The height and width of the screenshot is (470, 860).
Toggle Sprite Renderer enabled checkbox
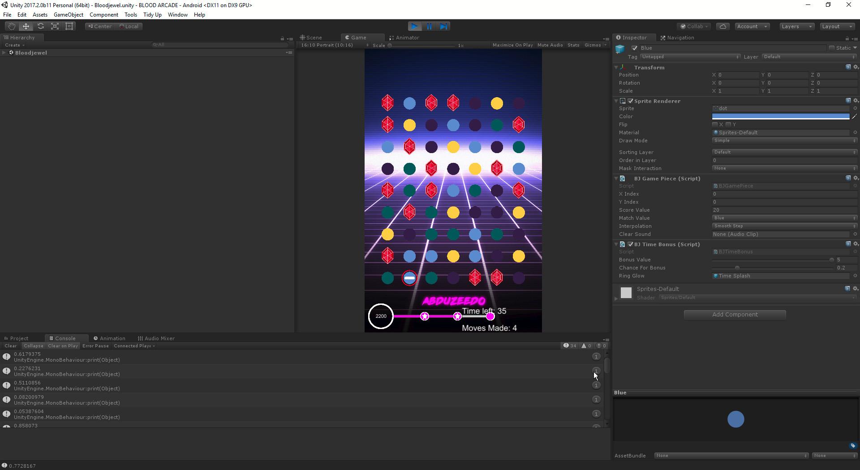click(631, 101)
